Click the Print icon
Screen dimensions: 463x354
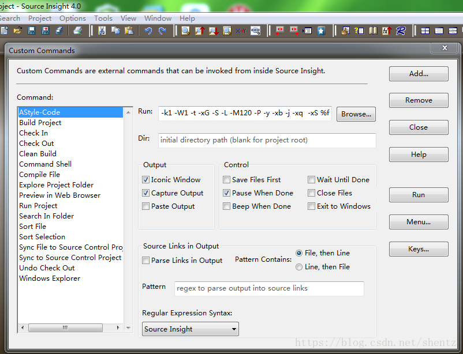(78, 31)
